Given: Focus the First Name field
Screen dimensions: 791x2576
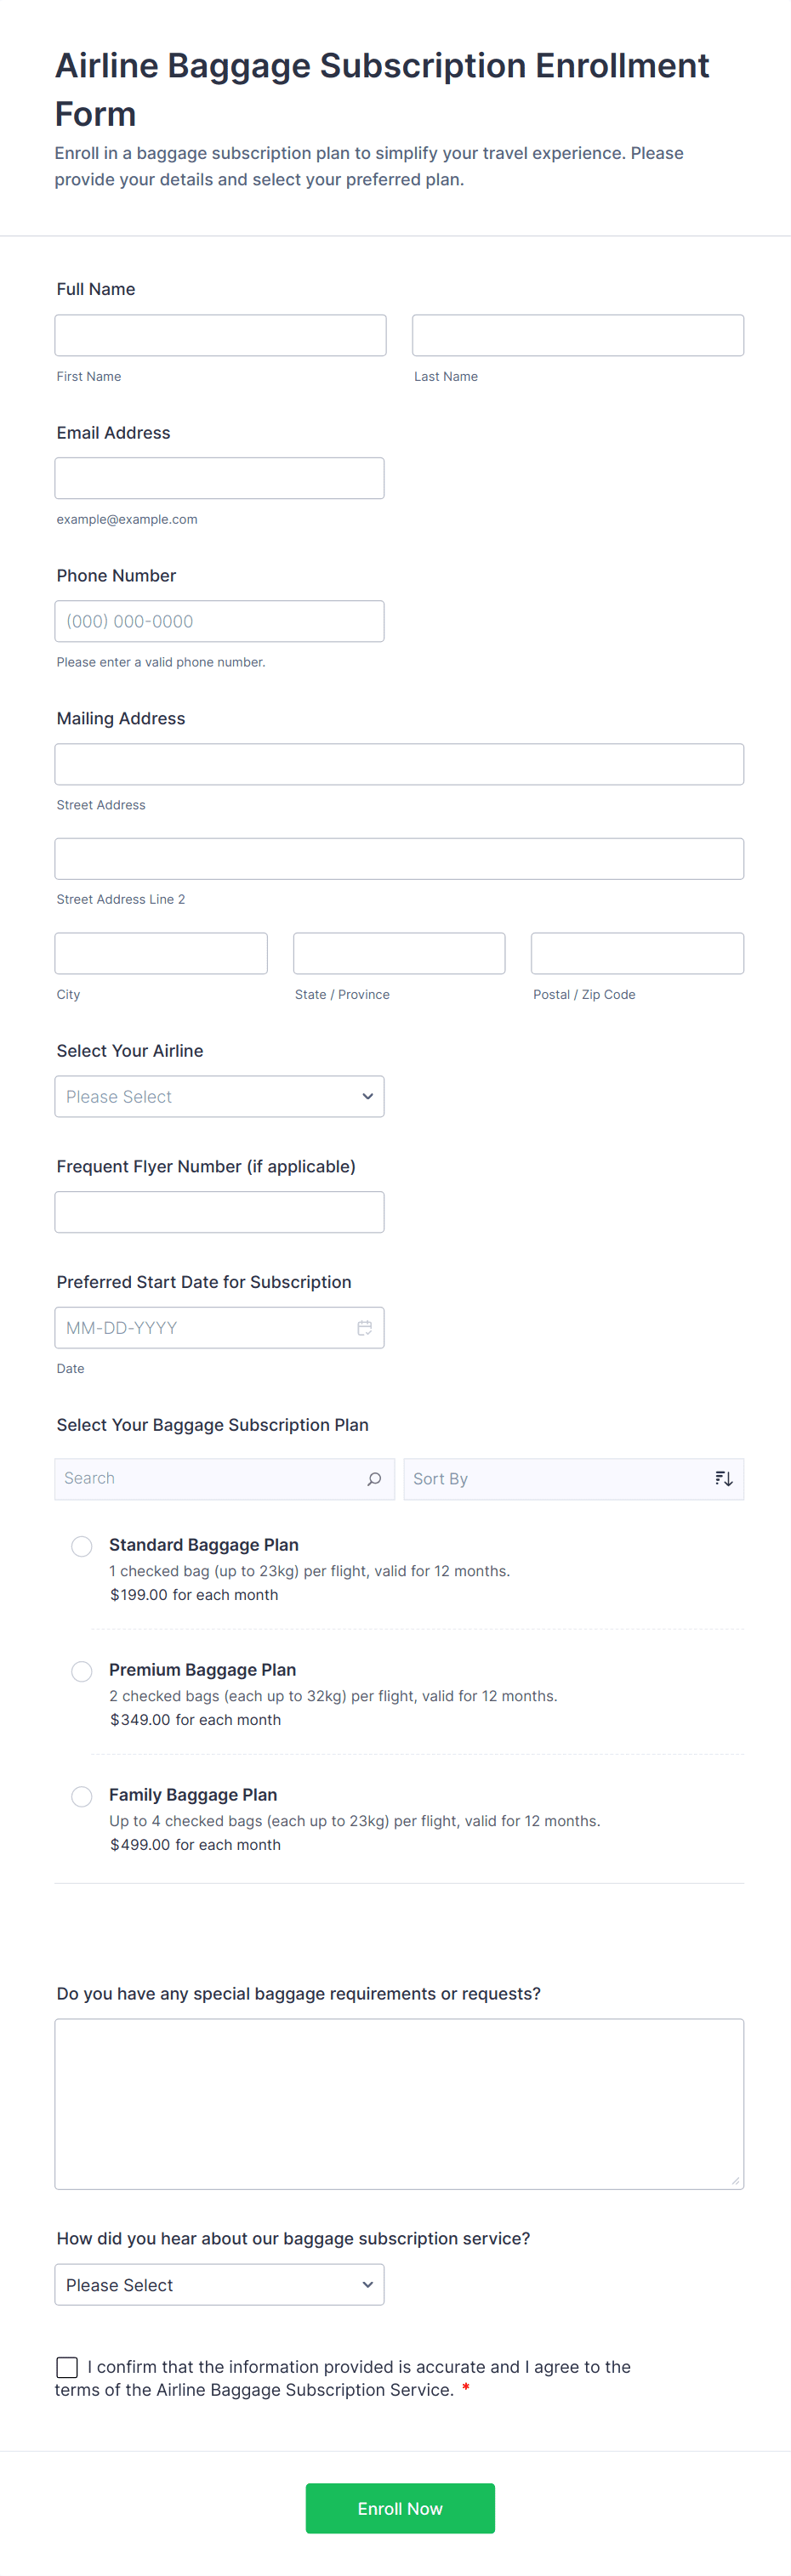Looking at the screenshot, I should [x=220, y=336].
